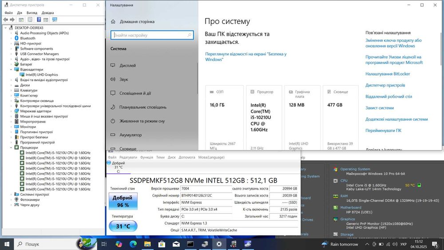Click the Добрий 96 % health status button
This screenshot has width=444, height=250.
[123, 201]
